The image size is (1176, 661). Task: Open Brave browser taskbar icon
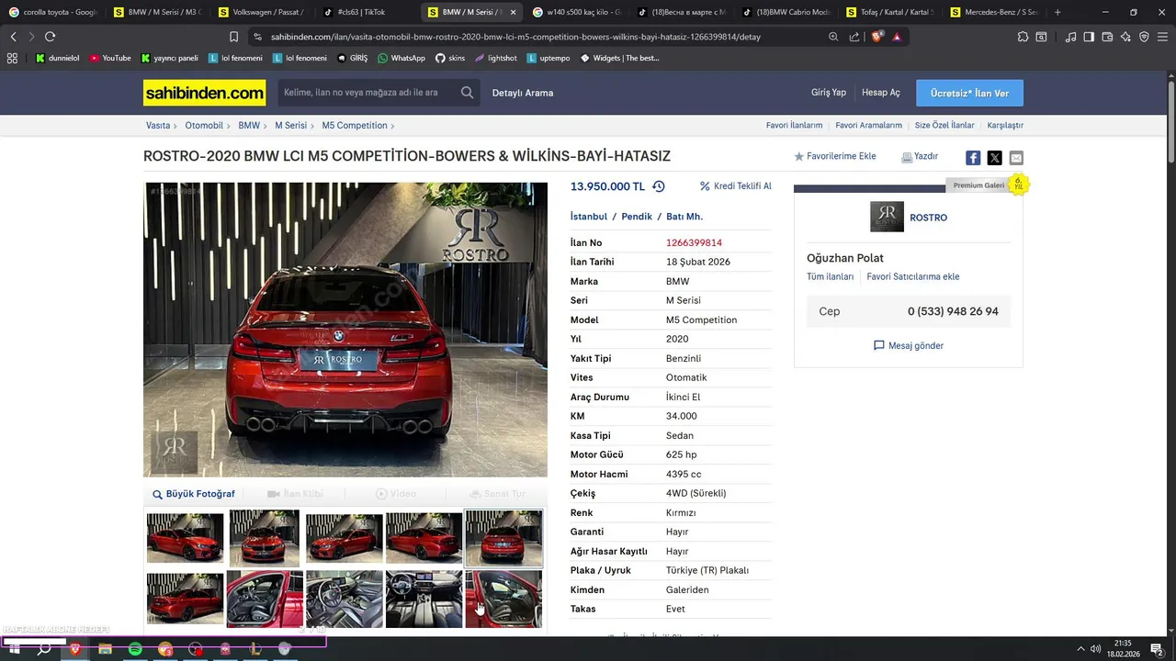[x=75, y=649]
